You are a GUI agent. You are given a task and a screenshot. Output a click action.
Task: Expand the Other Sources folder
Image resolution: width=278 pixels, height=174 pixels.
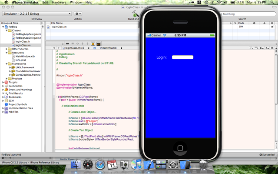7,49
